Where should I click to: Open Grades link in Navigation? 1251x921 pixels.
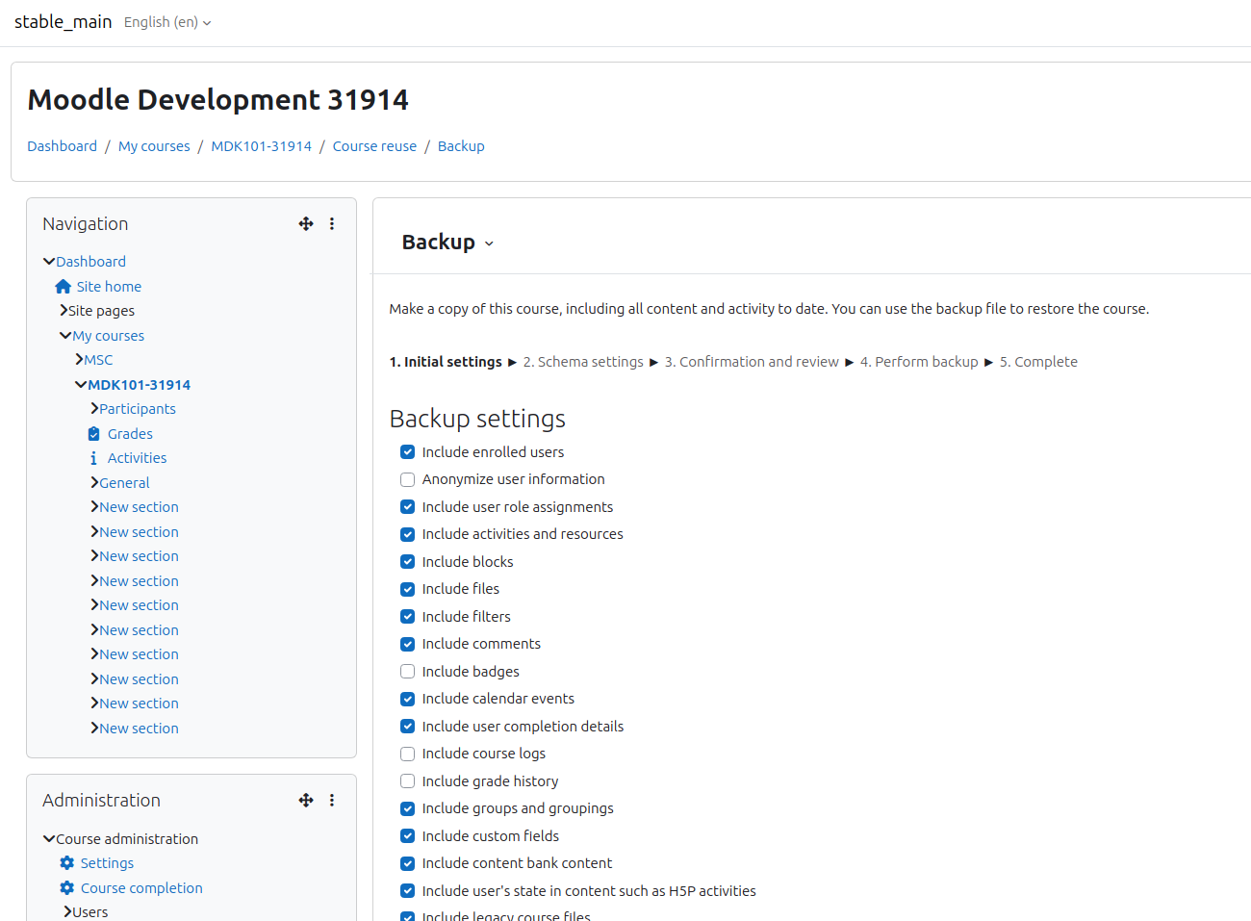pos(130,434)
